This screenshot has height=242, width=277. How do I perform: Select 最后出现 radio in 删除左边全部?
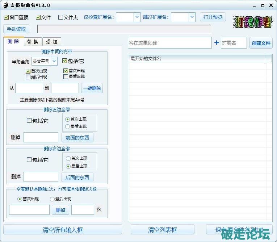click(67, 126)
